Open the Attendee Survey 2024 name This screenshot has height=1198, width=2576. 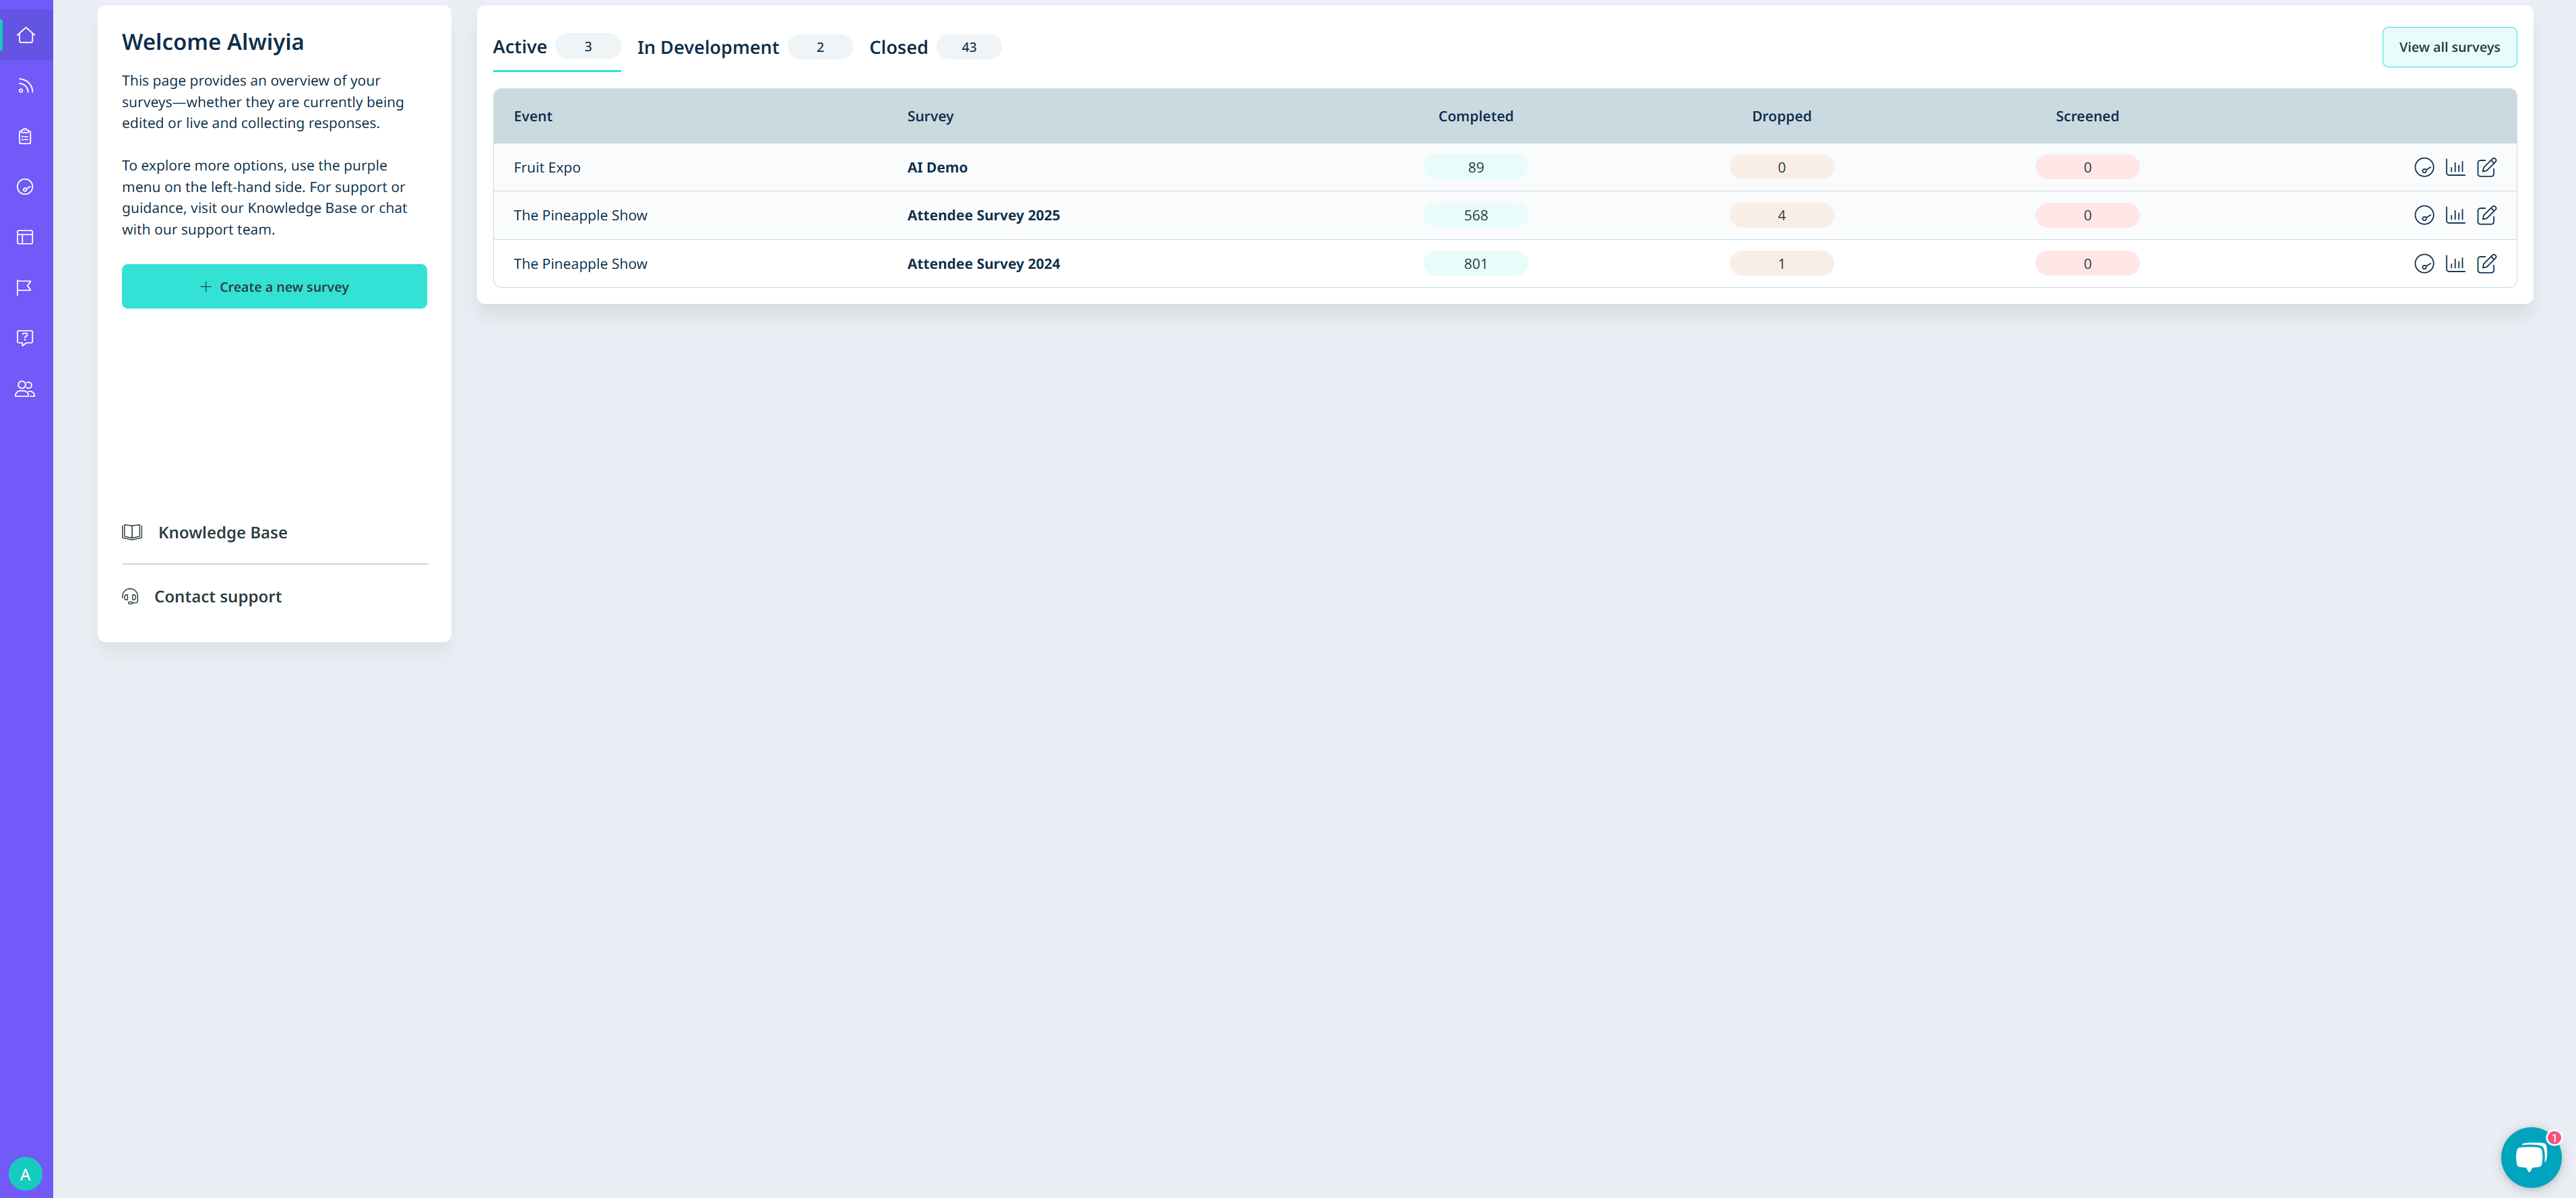tap(983, 264)
